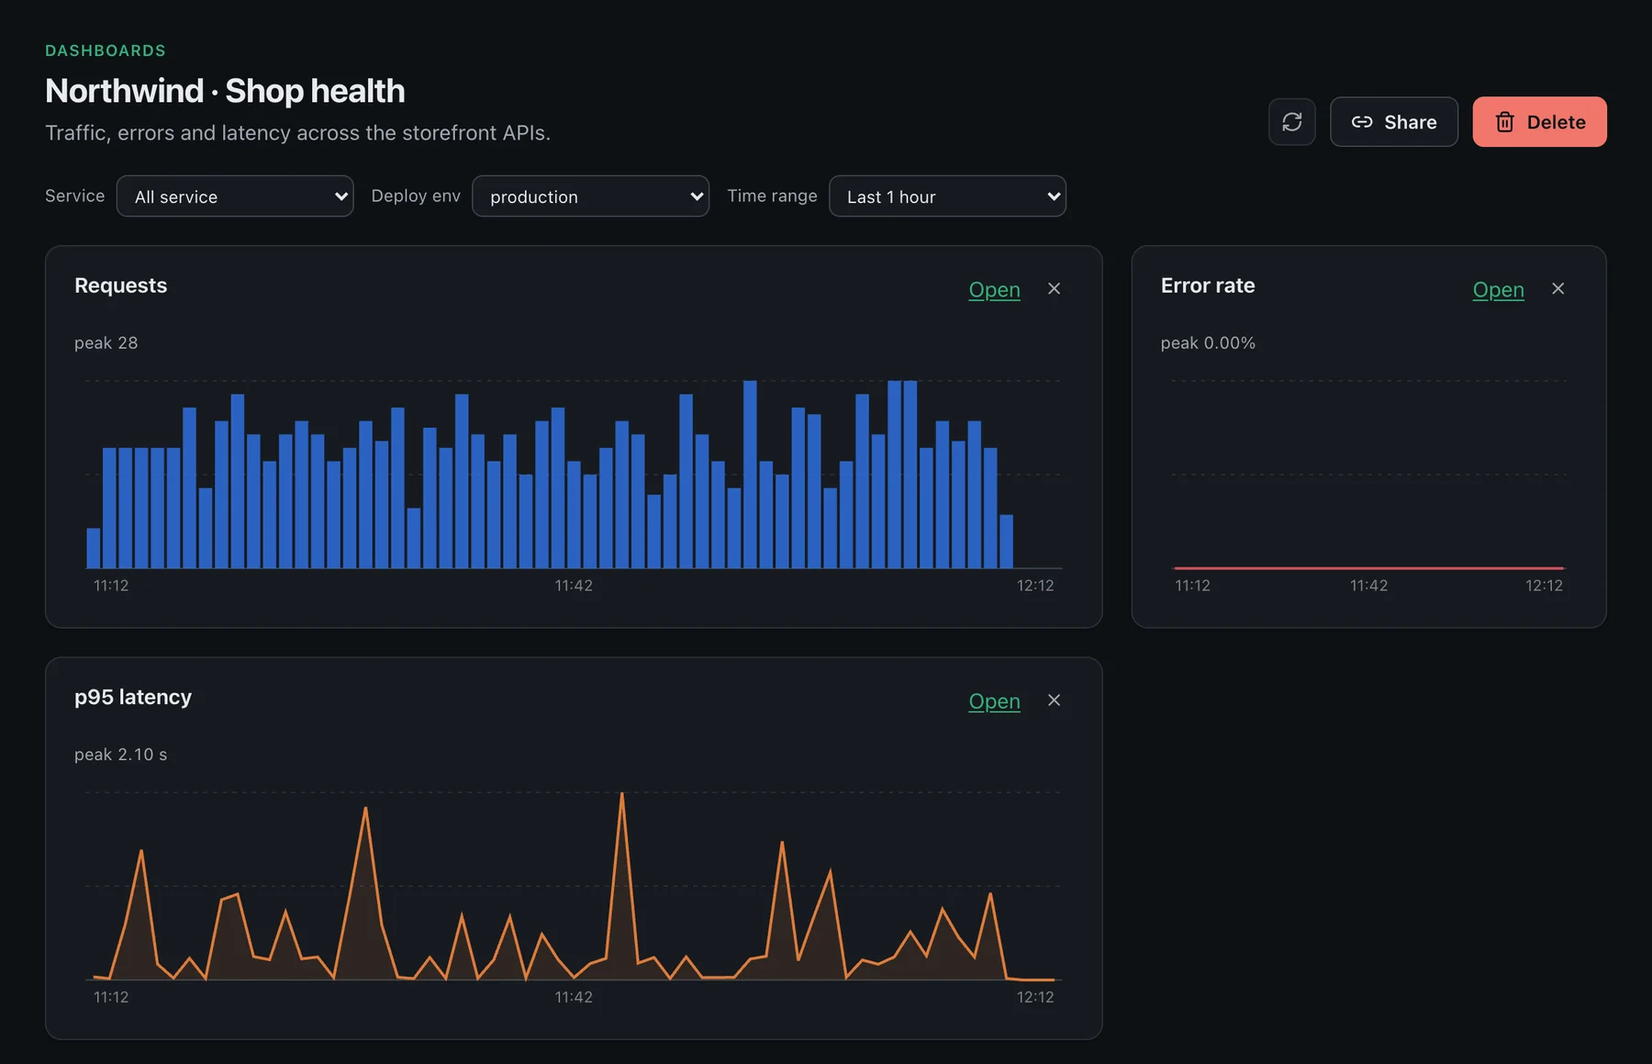
Task: Close the Error rate panel
Action: [1557, 289]
